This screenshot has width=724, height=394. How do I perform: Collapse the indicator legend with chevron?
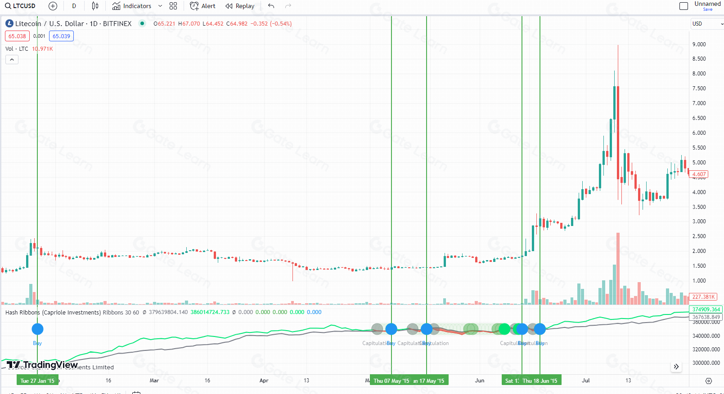tap(12, 59)
